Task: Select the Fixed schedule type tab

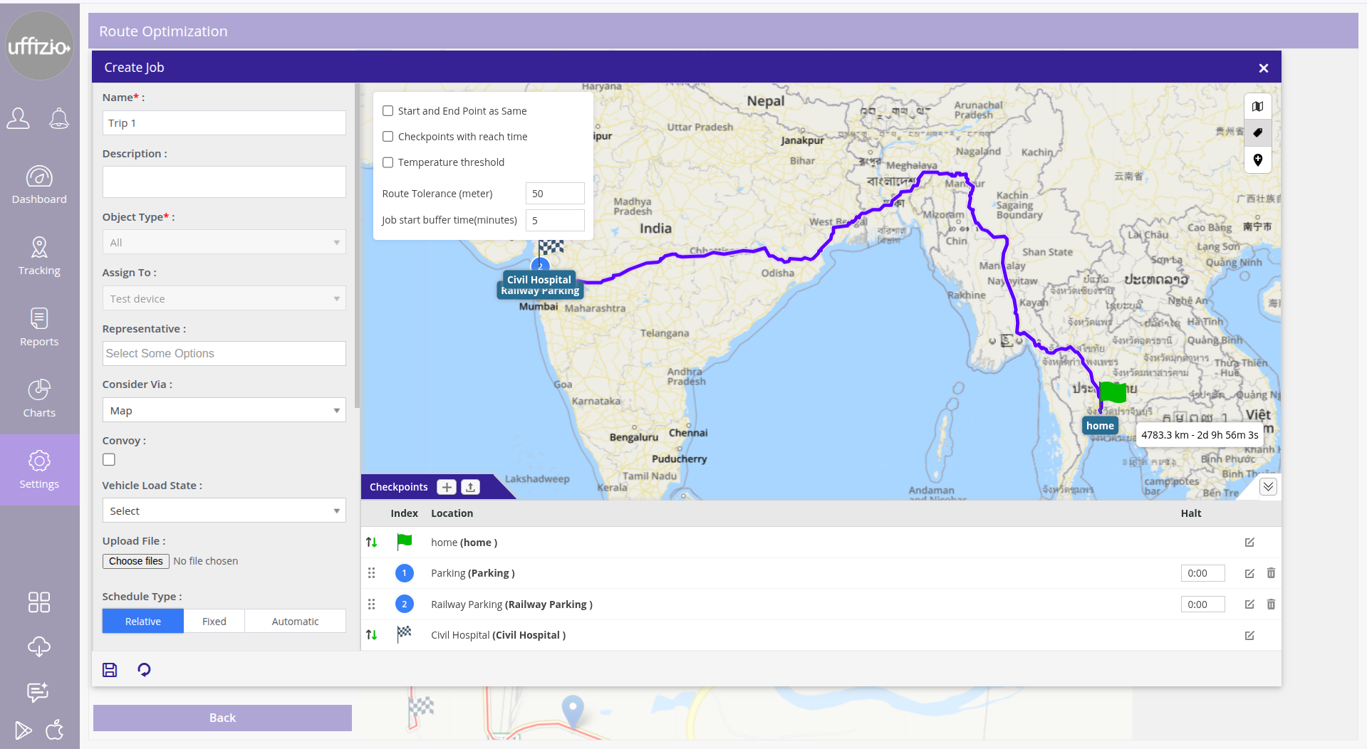Action: click(x=214, y=622)
